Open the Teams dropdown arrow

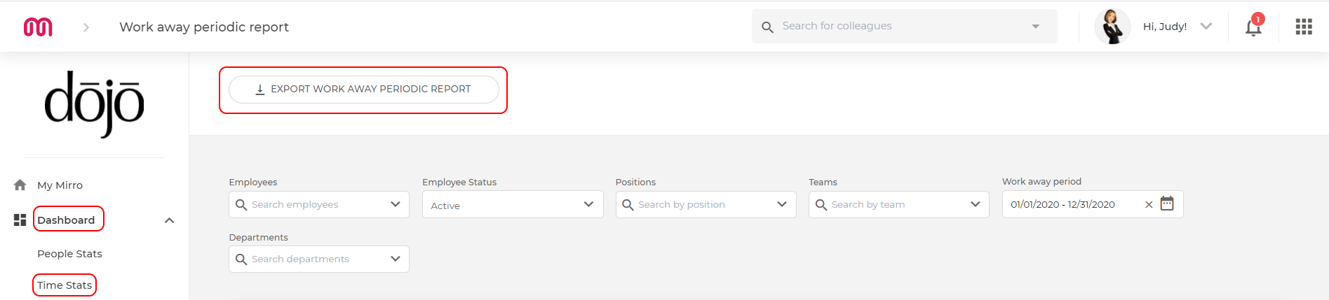point(975,204)
